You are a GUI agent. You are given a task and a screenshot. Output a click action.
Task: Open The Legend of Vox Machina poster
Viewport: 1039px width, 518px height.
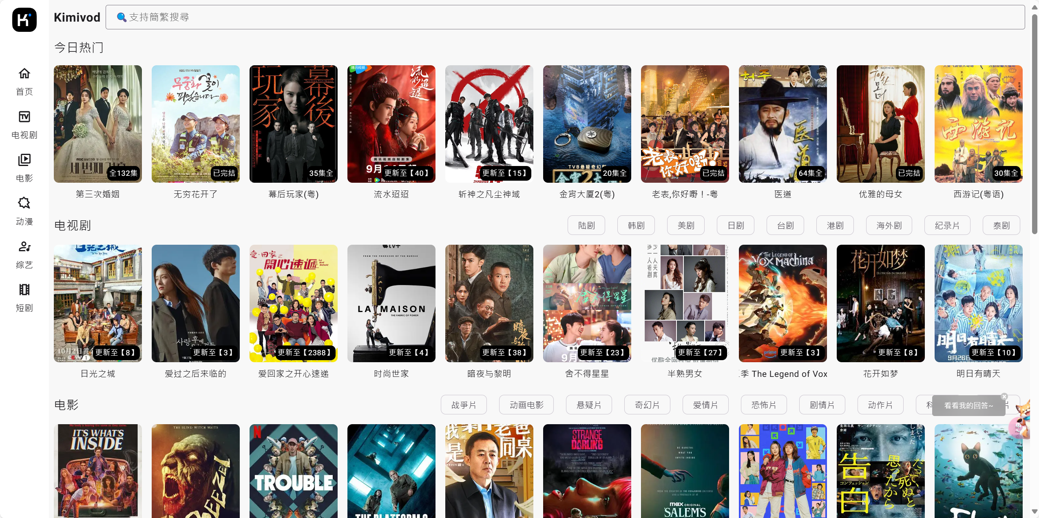coord(783,303)
